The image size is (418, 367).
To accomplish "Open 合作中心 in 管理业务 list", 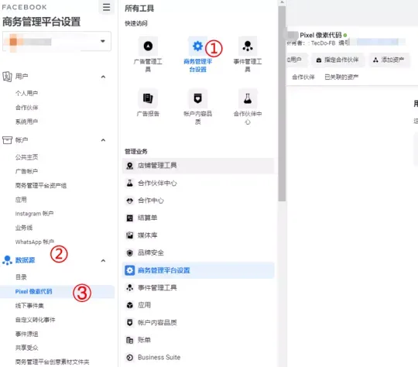I will point(198,201).
